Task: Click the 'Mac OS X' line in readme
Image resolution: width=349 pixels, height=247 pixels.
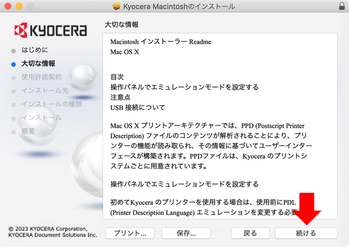Action: (x=125, y=52)
